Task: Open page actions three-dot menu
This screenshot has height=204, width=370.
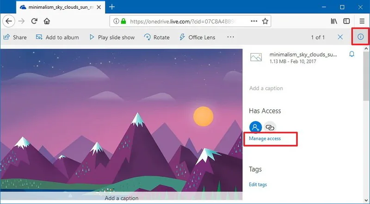Action: [x=254, y=21]
